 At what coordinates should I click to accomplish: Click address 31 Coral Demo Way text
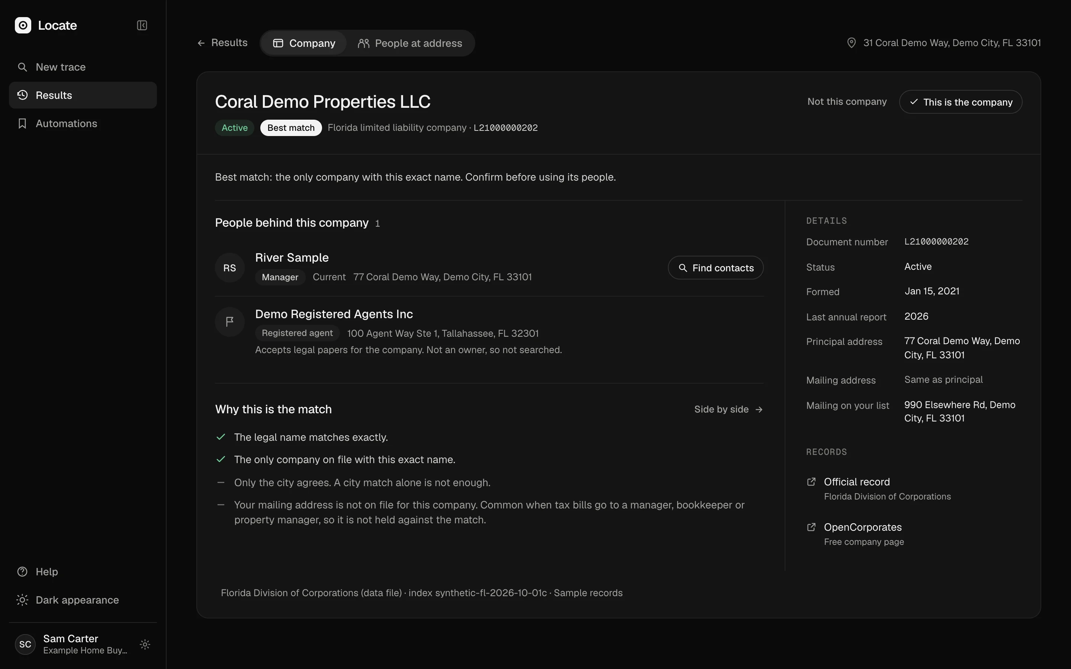952,43
